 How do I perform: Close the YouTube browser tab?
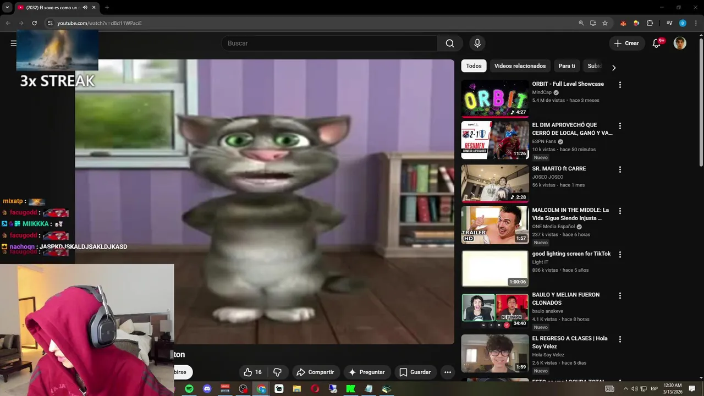tap(94, 8)
